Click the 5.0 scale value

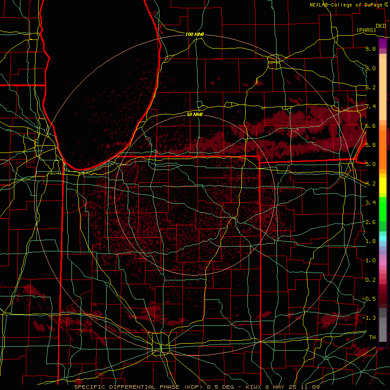pos(370,164)
